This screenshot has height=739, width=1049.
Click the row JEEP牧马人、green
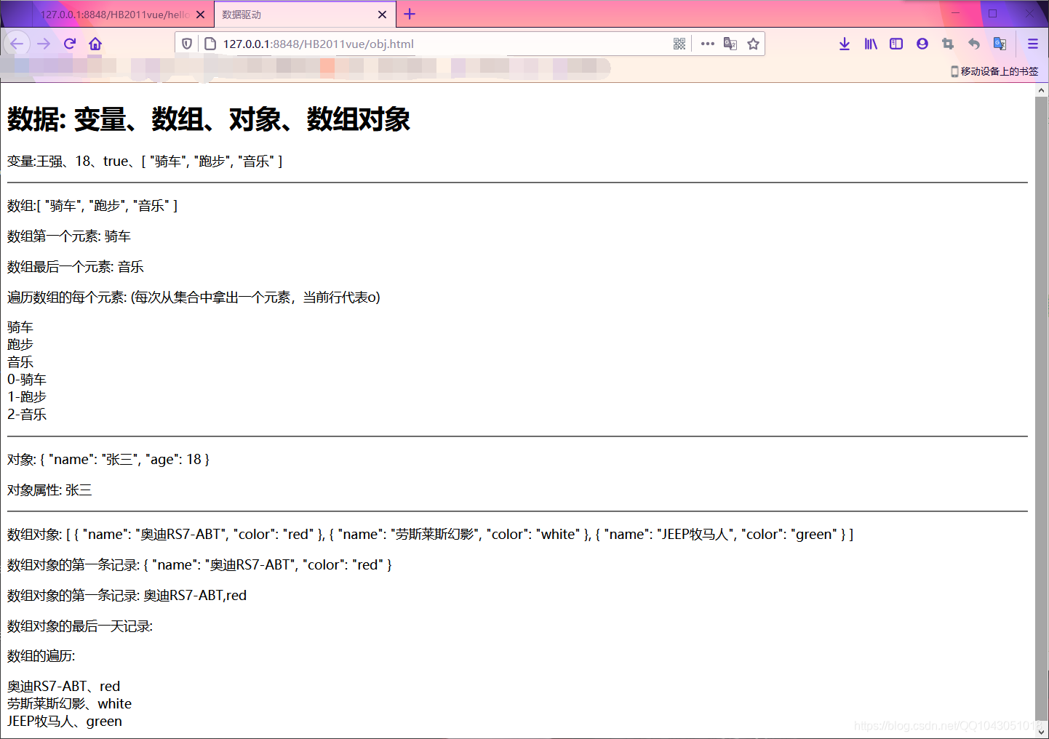point(65,722)
